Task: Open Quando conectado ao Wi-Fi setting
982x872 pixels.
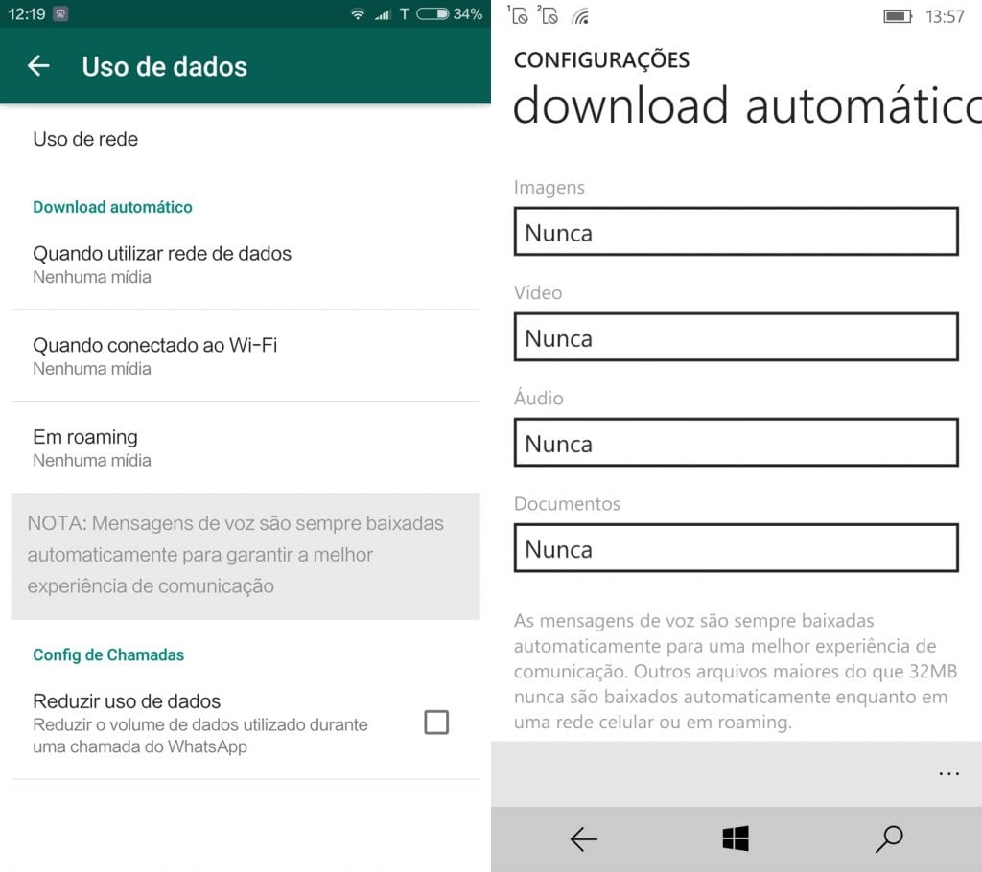Action: (x=245, y=356)
